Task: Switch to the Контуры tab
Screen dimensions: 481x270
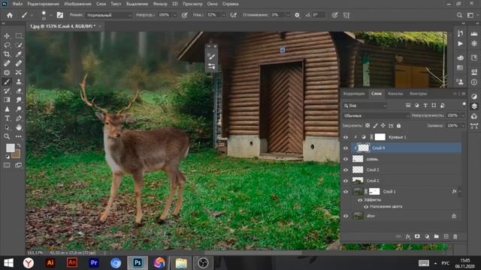Action: (418, 94)
